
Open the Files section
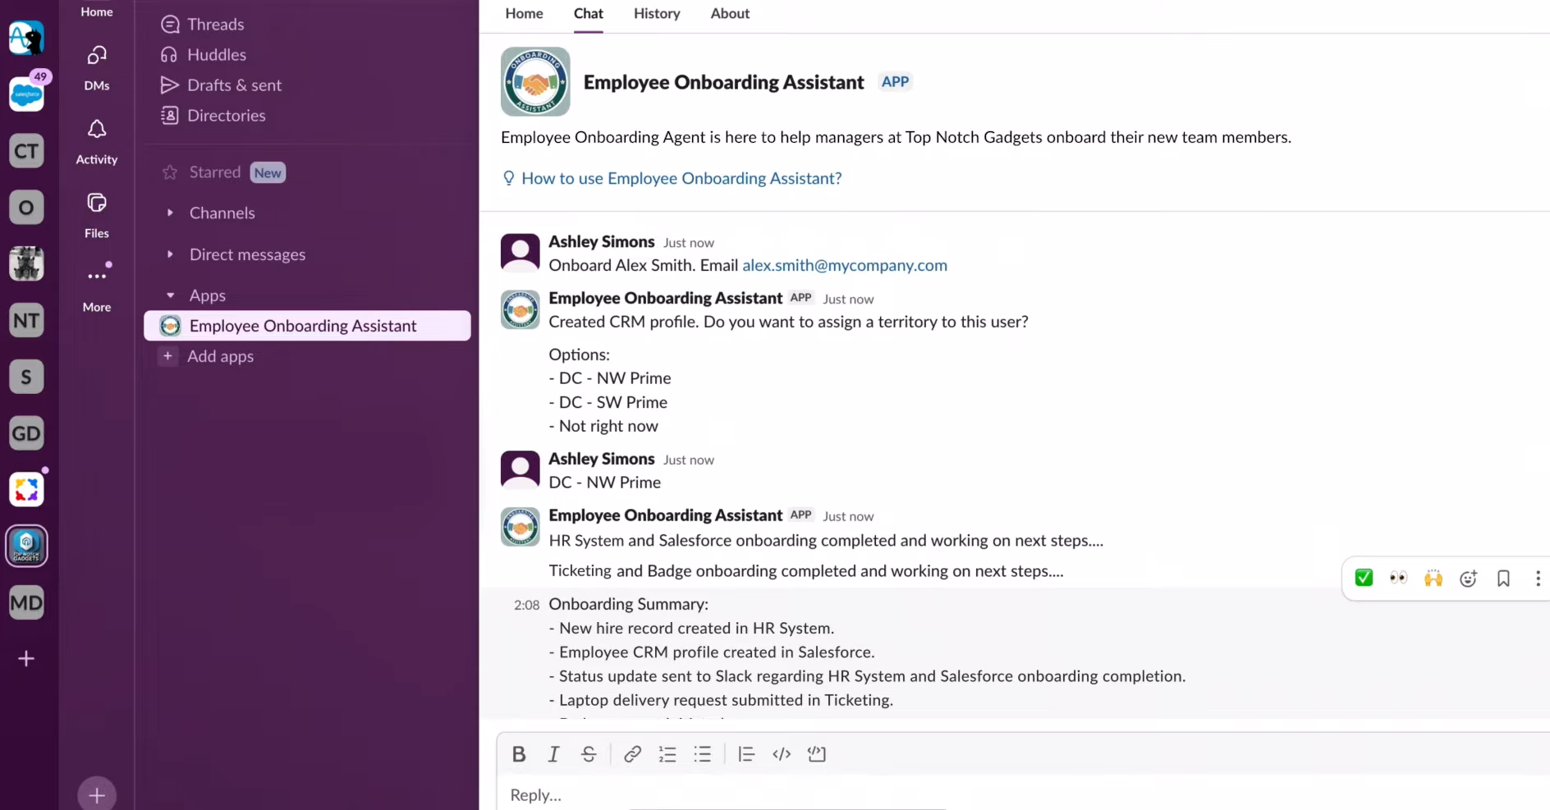(97, 215)
